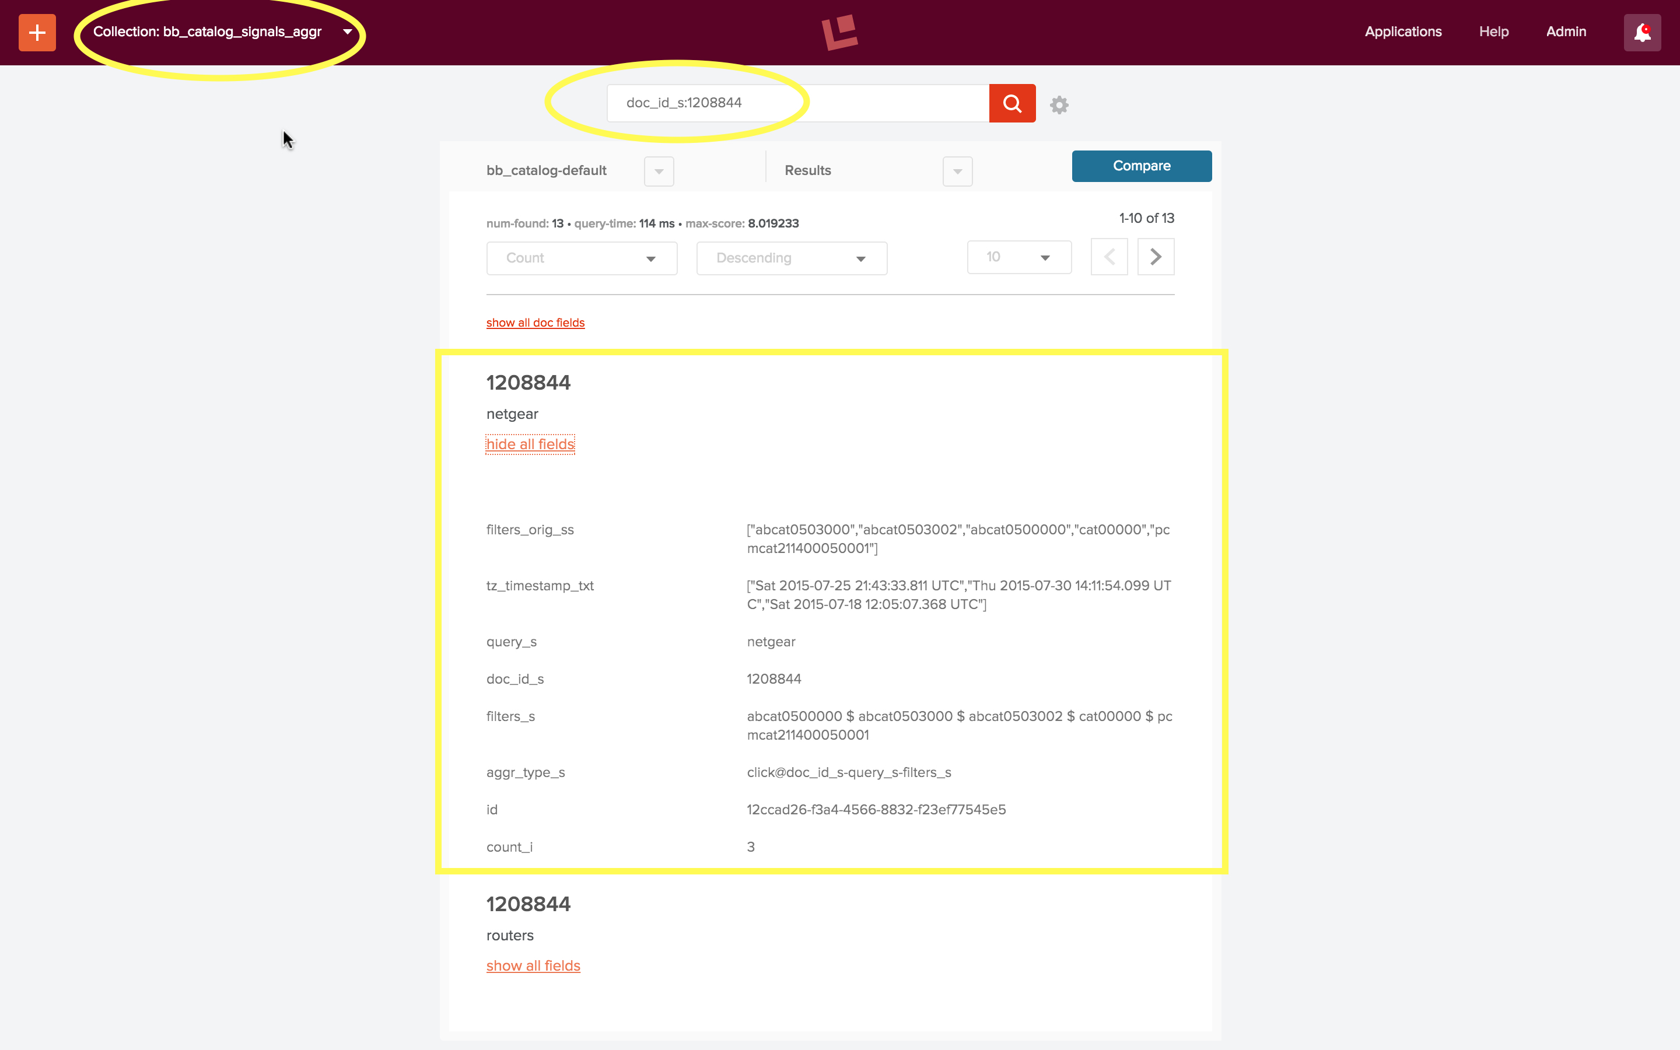Select the 1208844 title above routers
The image size is (1680, 1050).
pyautogui.click(x=528, y=904)
